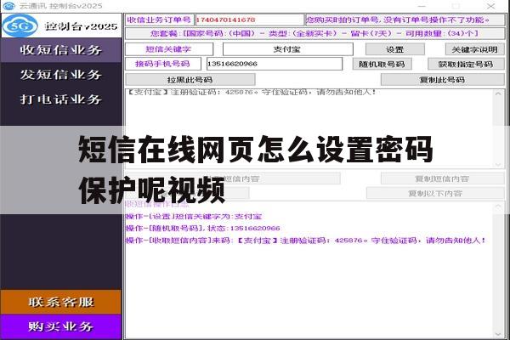Screen dimensions: 510x340
Task: Minimize the 云通讯 控制台 window
Action: [x=422, y=6]
